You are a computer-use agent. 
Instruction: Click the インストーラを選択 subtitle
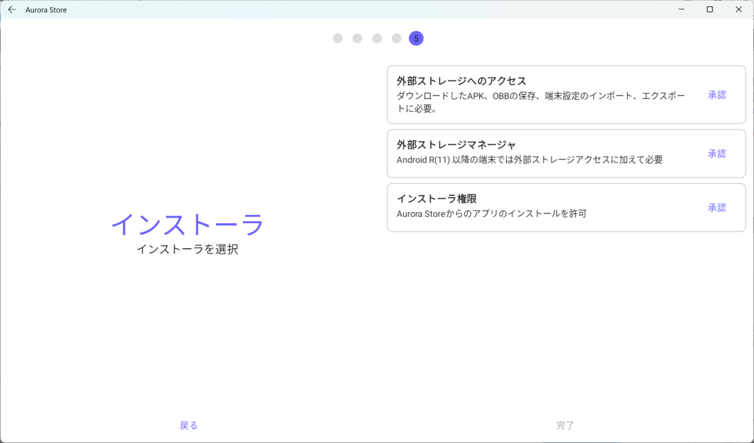coord(187,249)
